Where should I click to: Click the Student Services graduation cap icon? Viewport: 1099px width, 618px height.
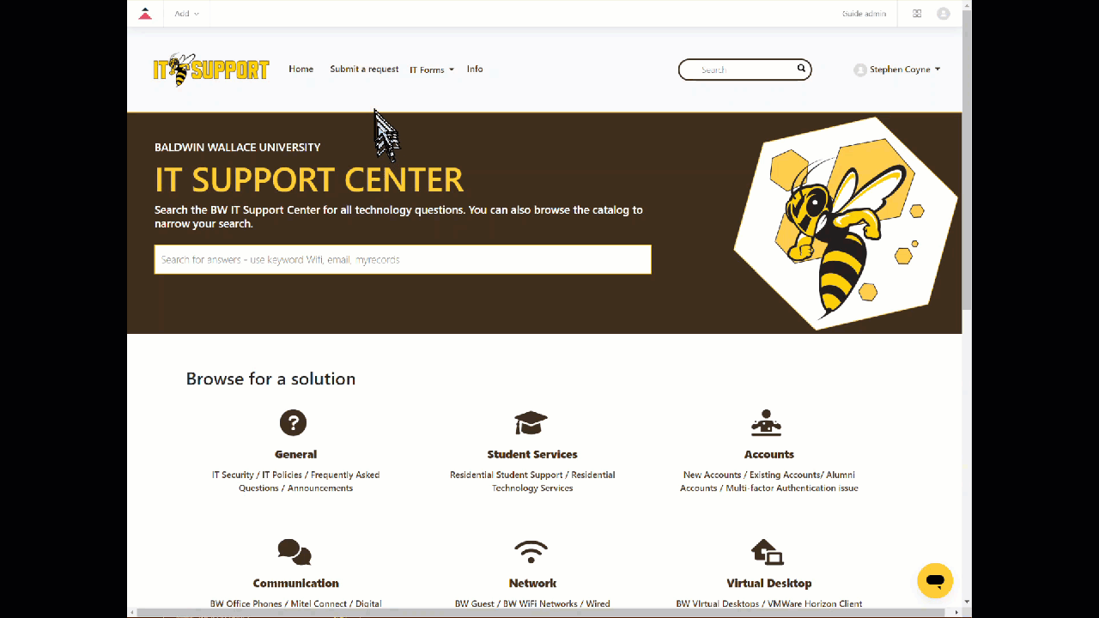pyautogui.click(x=531, y=422)
